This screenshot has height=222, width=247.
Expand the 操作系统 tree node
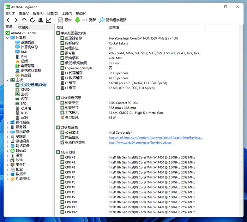7,122
